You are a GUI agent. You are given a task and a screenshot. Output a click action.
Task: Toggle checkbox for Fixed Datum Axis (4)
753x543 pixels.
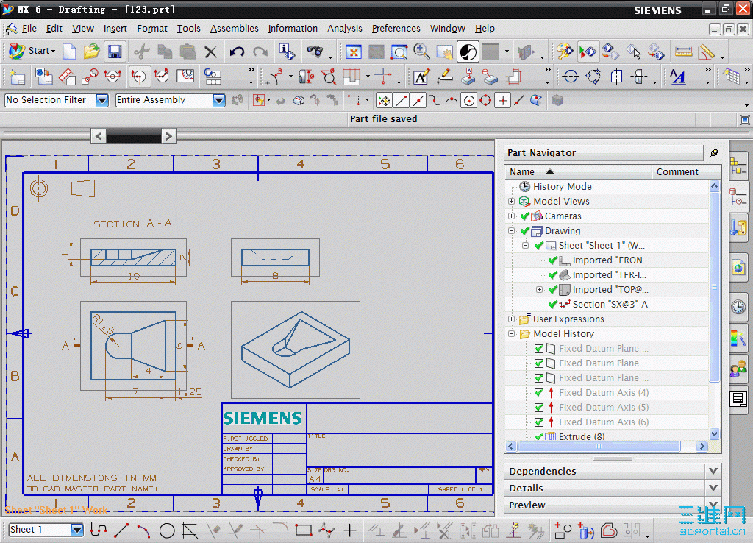pyautogui.click(x=539, y=393)
